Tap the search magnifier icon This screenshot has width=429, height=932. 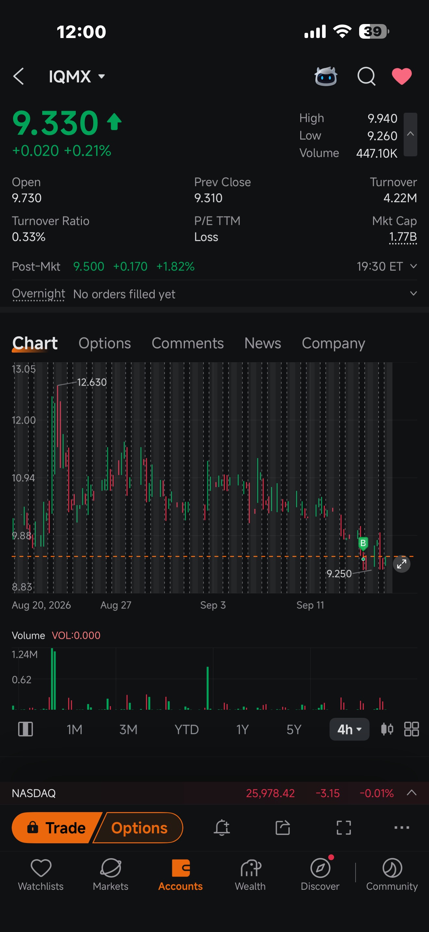tap(366, 76)
